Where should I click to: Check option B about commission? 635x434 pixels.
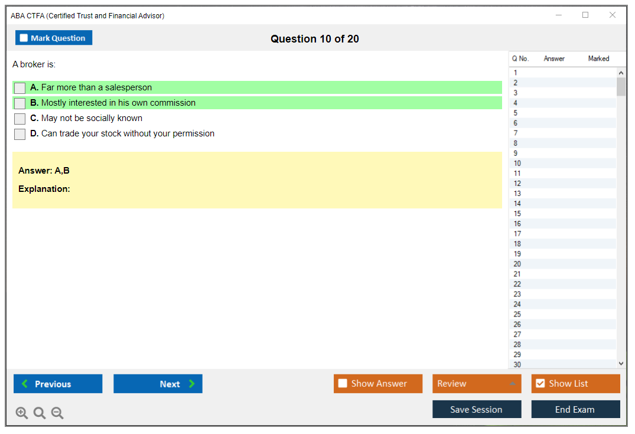(x=20, y=103)
